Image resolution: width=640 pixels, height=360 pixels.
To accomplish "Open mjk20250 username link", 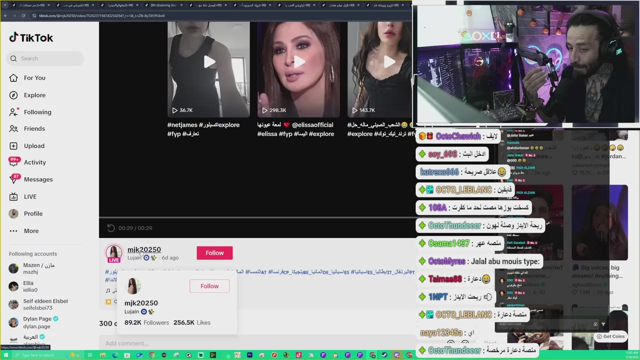I will click(x=144, y=249).
